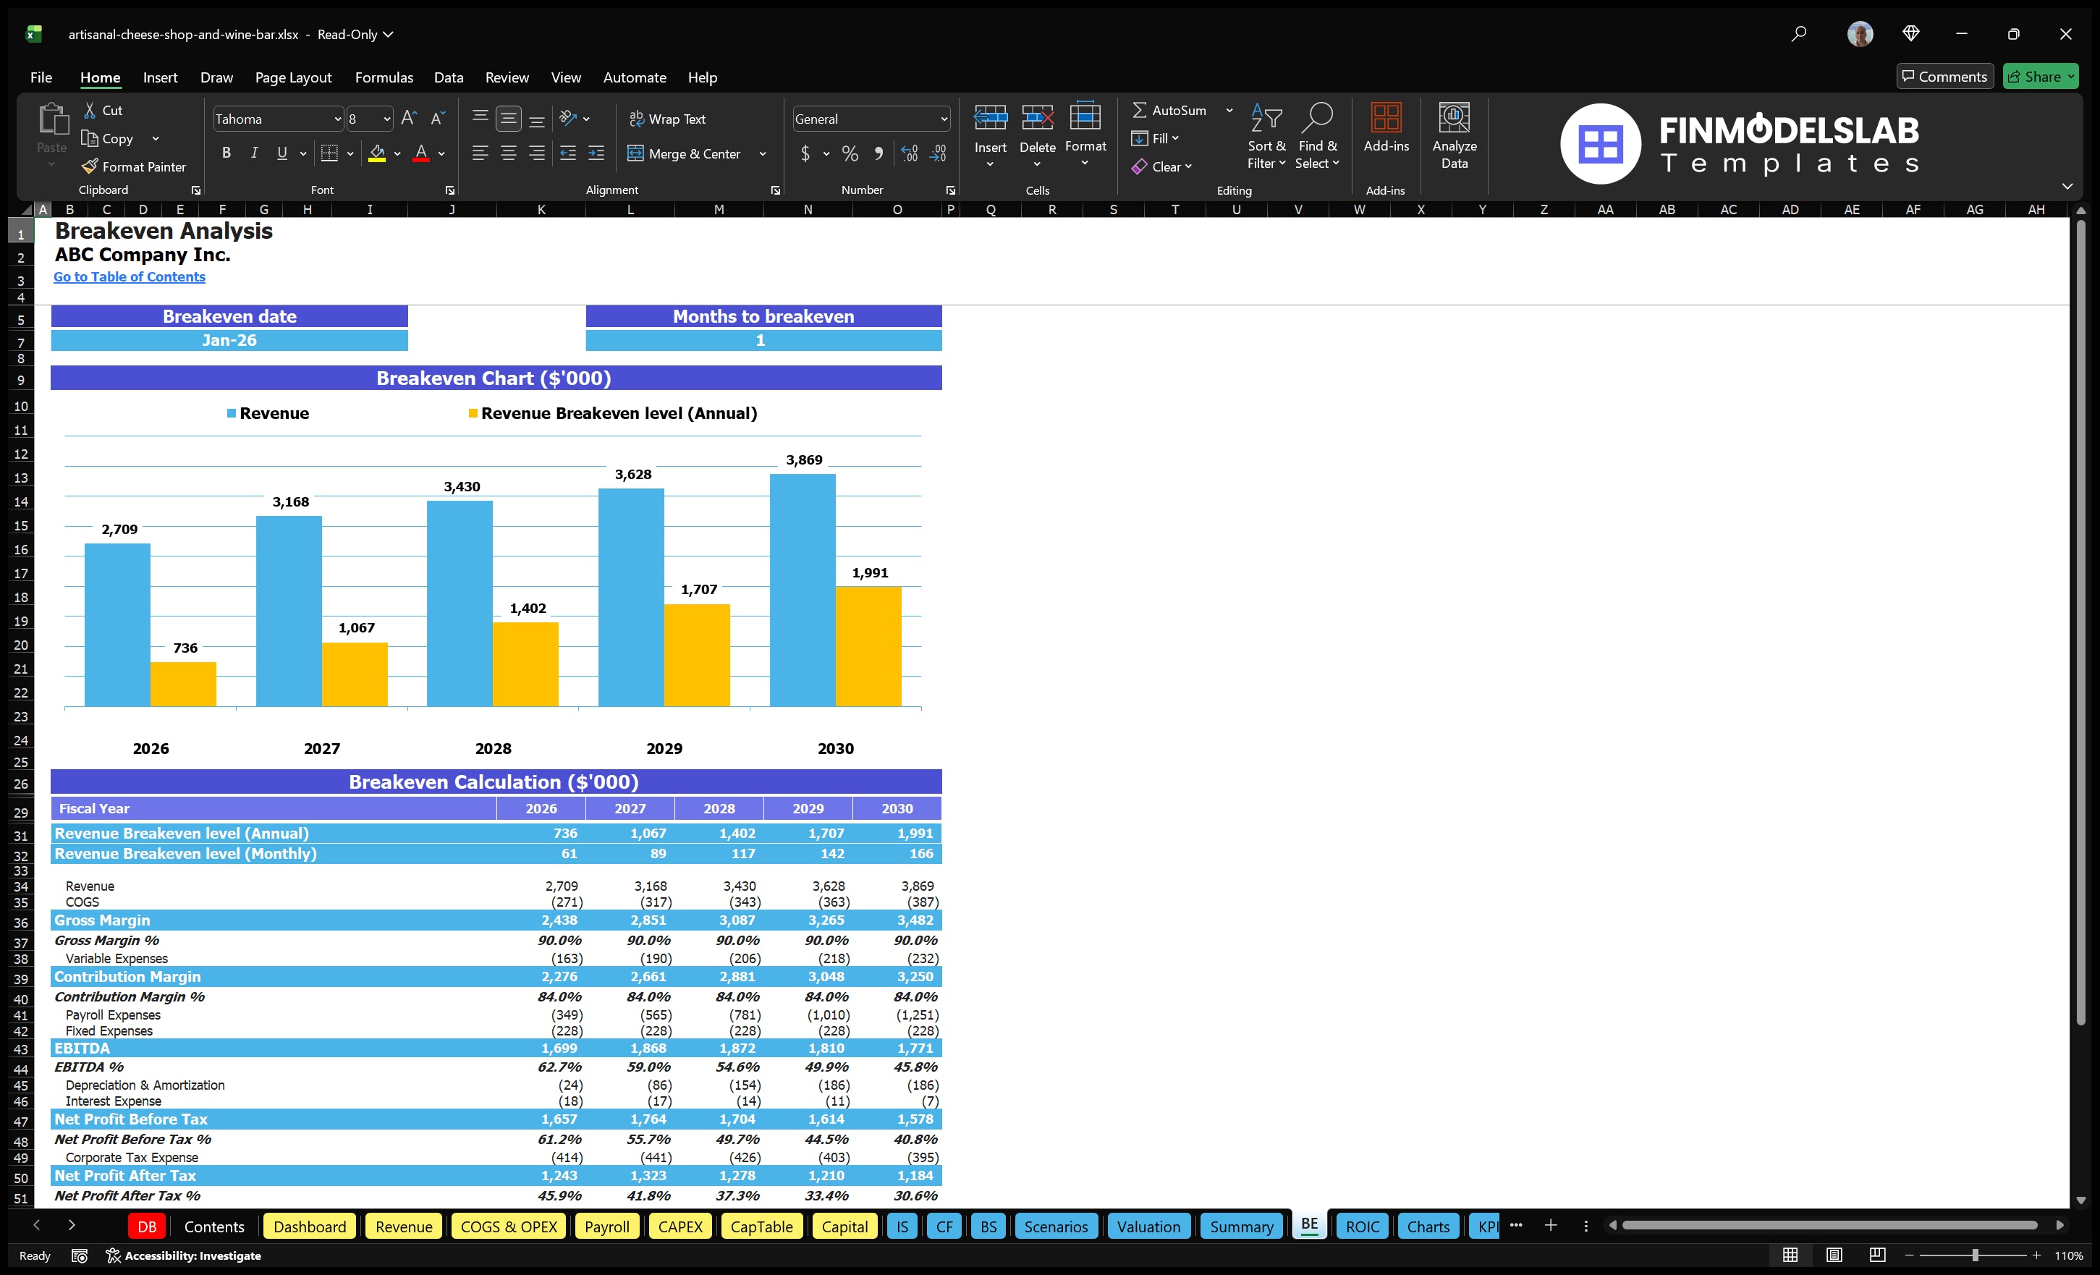Apply Percent Style number formatting
This screenshot has width=2100, height=1275.
click(x=850, y=153)
